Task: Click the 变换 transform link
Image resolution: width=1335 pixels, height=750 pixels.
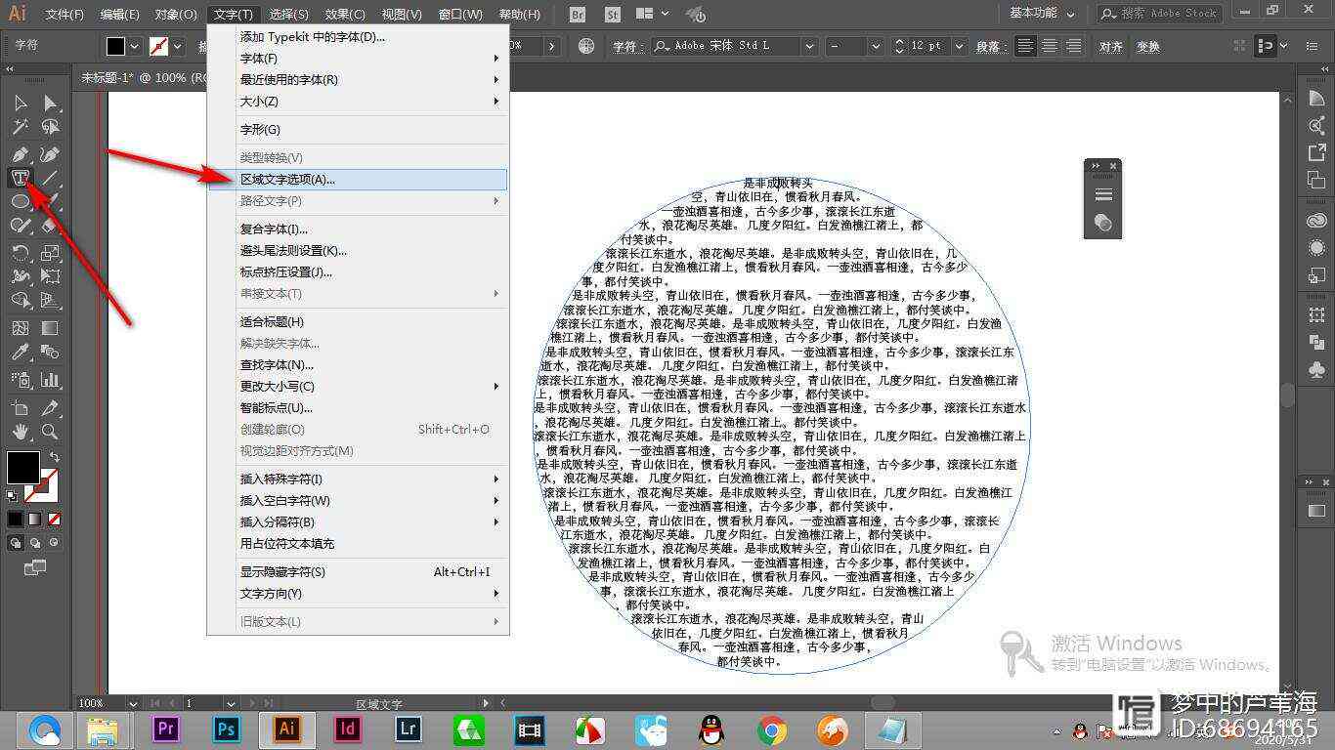Action: pos(1147,46)
